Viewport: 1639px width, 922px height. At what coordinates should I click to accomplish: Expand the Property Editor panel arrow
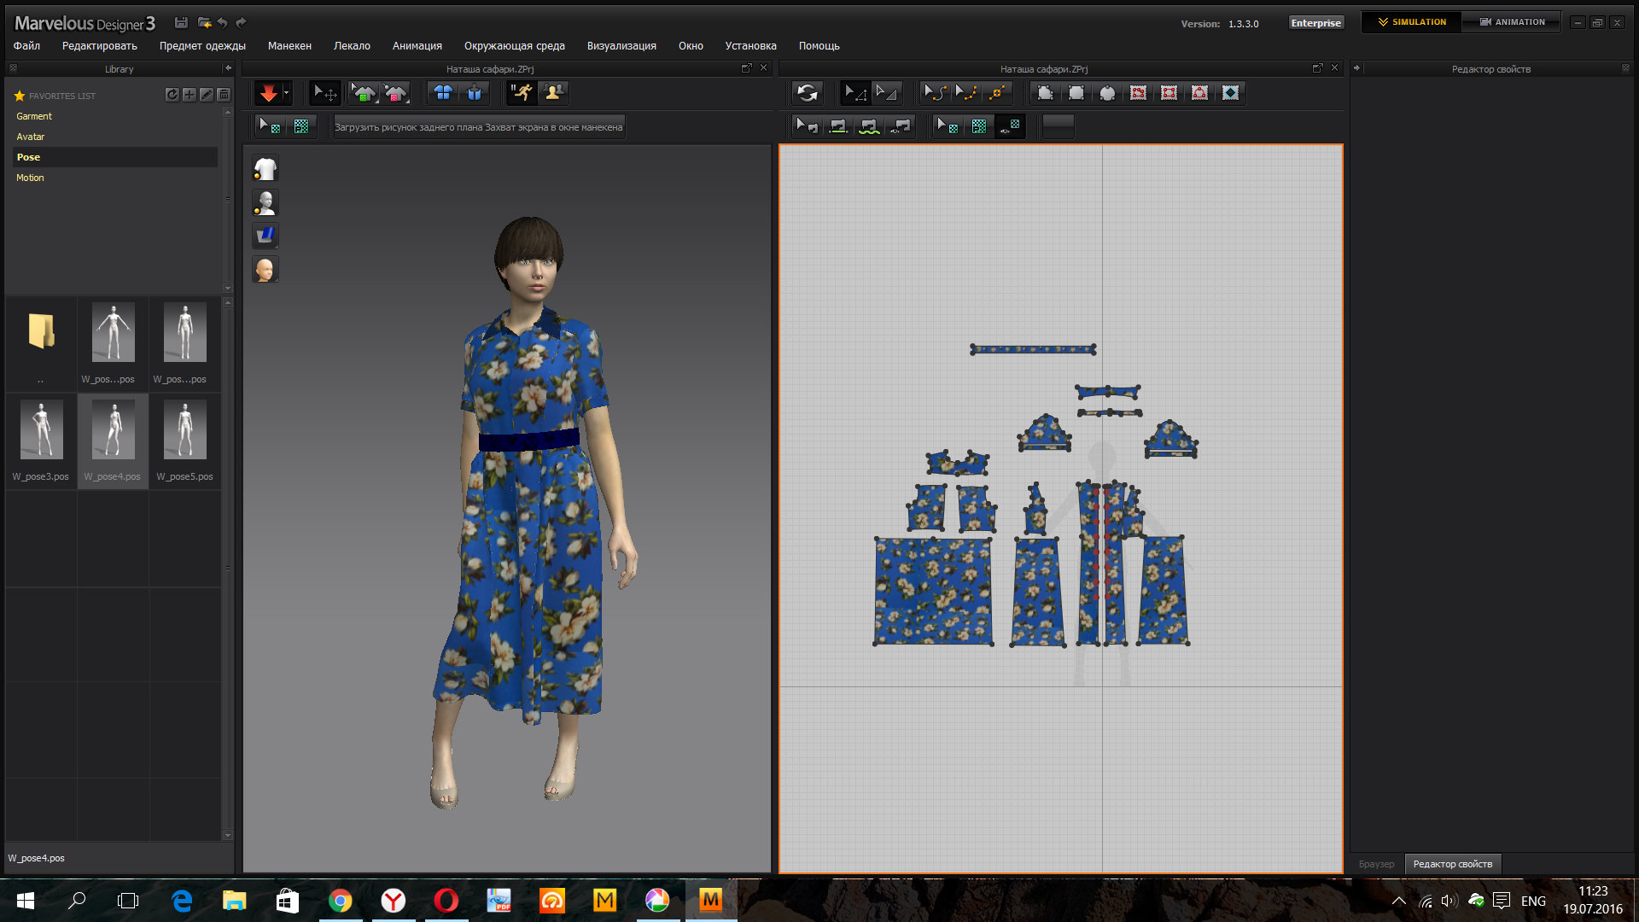click(x=1356, y=68)
